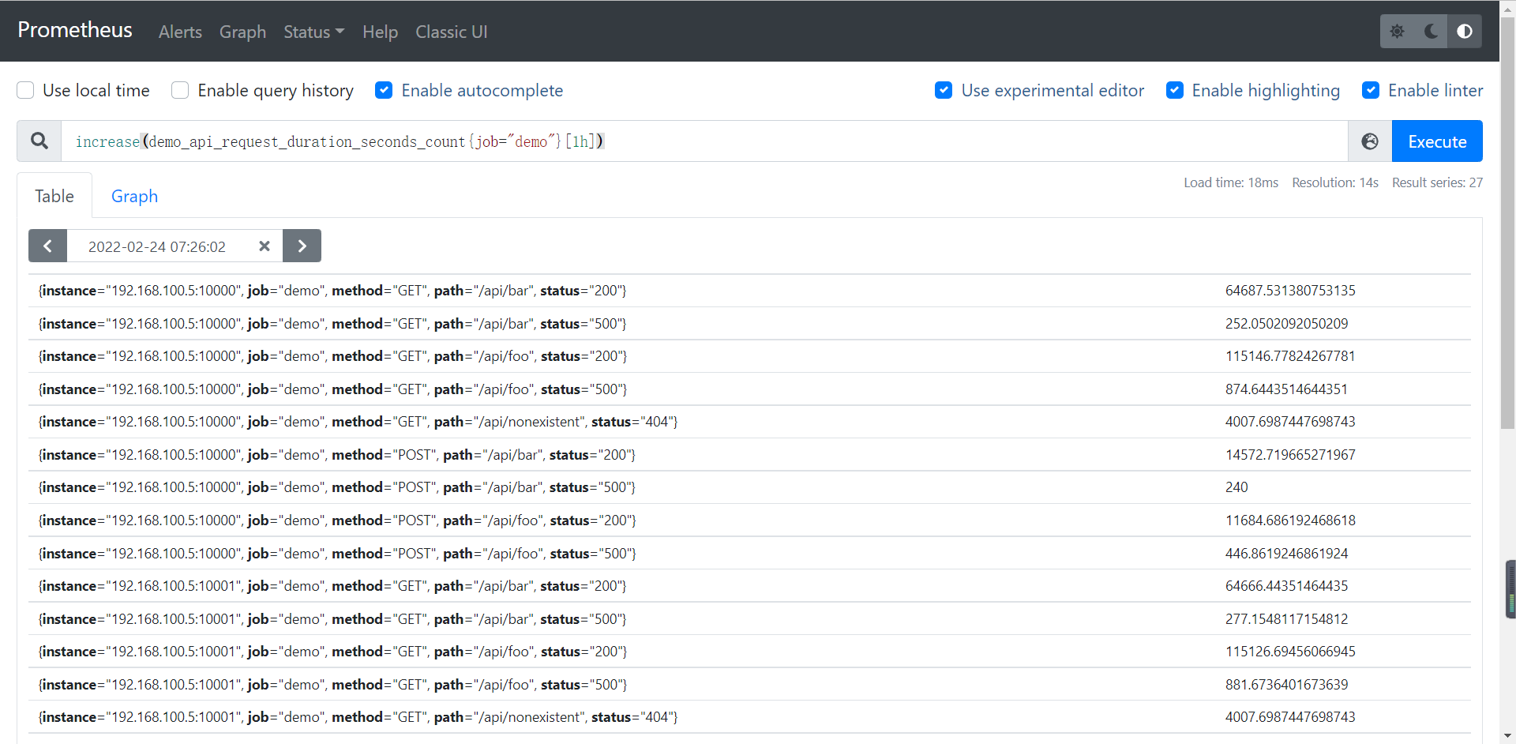
Task: Click value 881.6736401673639
Action: [1286, 685]
